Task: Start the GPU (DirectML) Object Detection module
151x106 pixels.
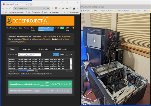Action: point(67,84)
